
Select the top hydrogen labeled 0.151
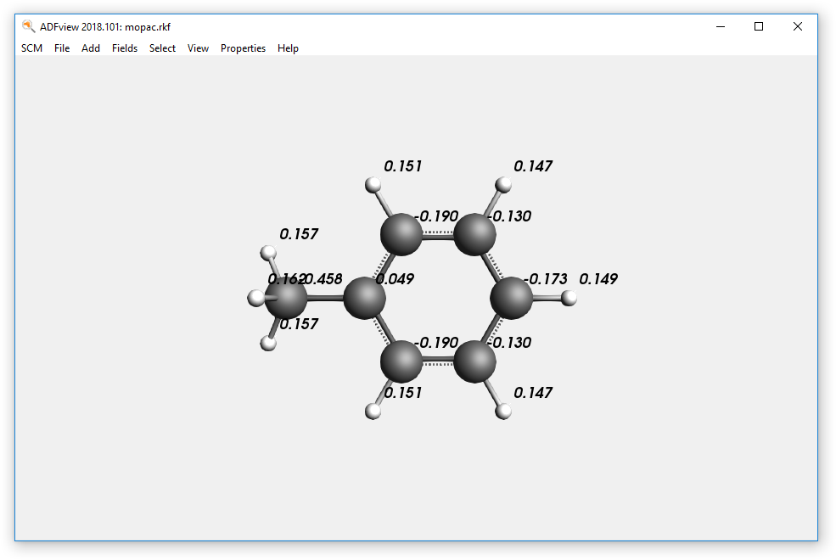pos(373,184)
